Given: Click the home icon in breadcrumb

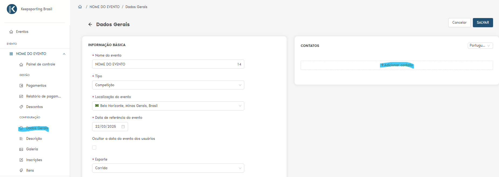Looking at the screenshot, I should pyautogui.click(x=80, y=7).
